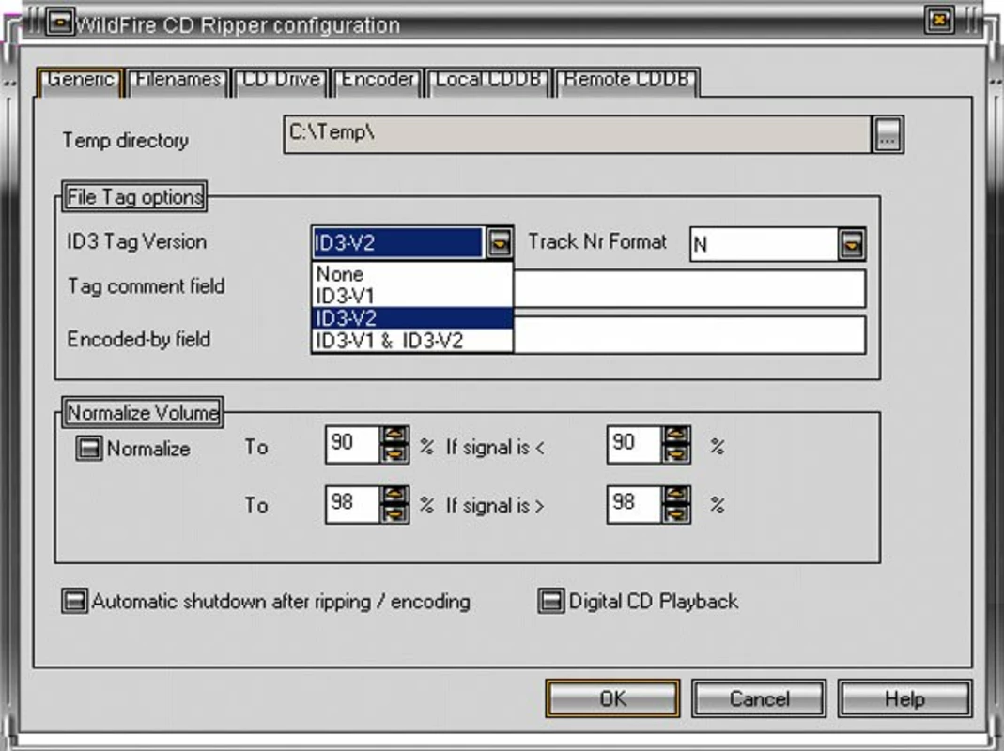Confirm settings with OK button
This screenshot has height=751, width=1004.
(612, 698)
